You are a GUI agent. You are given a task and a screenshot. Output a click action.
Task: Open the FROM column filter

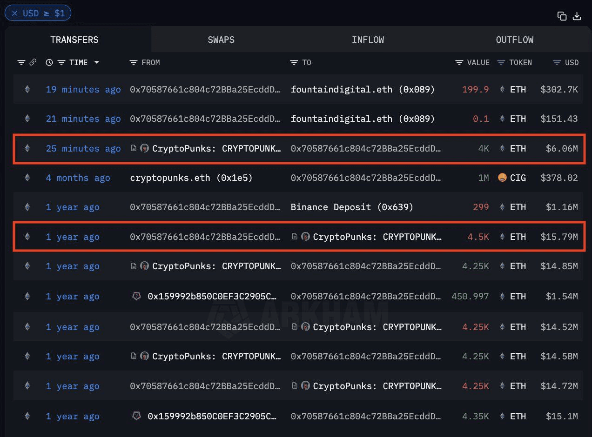[134, 62]
